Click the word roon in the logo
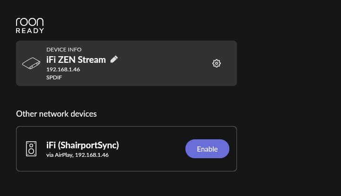This screenshot has height=196, width=341. 30,22
